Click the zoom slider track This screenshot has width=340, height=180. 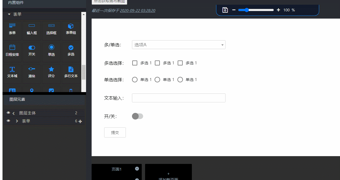[x=262, y=10]
